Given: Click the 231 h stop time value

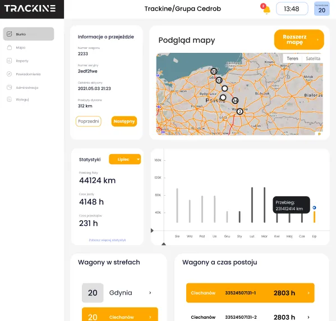Looking at the screenshot, I should coord(88,223).
